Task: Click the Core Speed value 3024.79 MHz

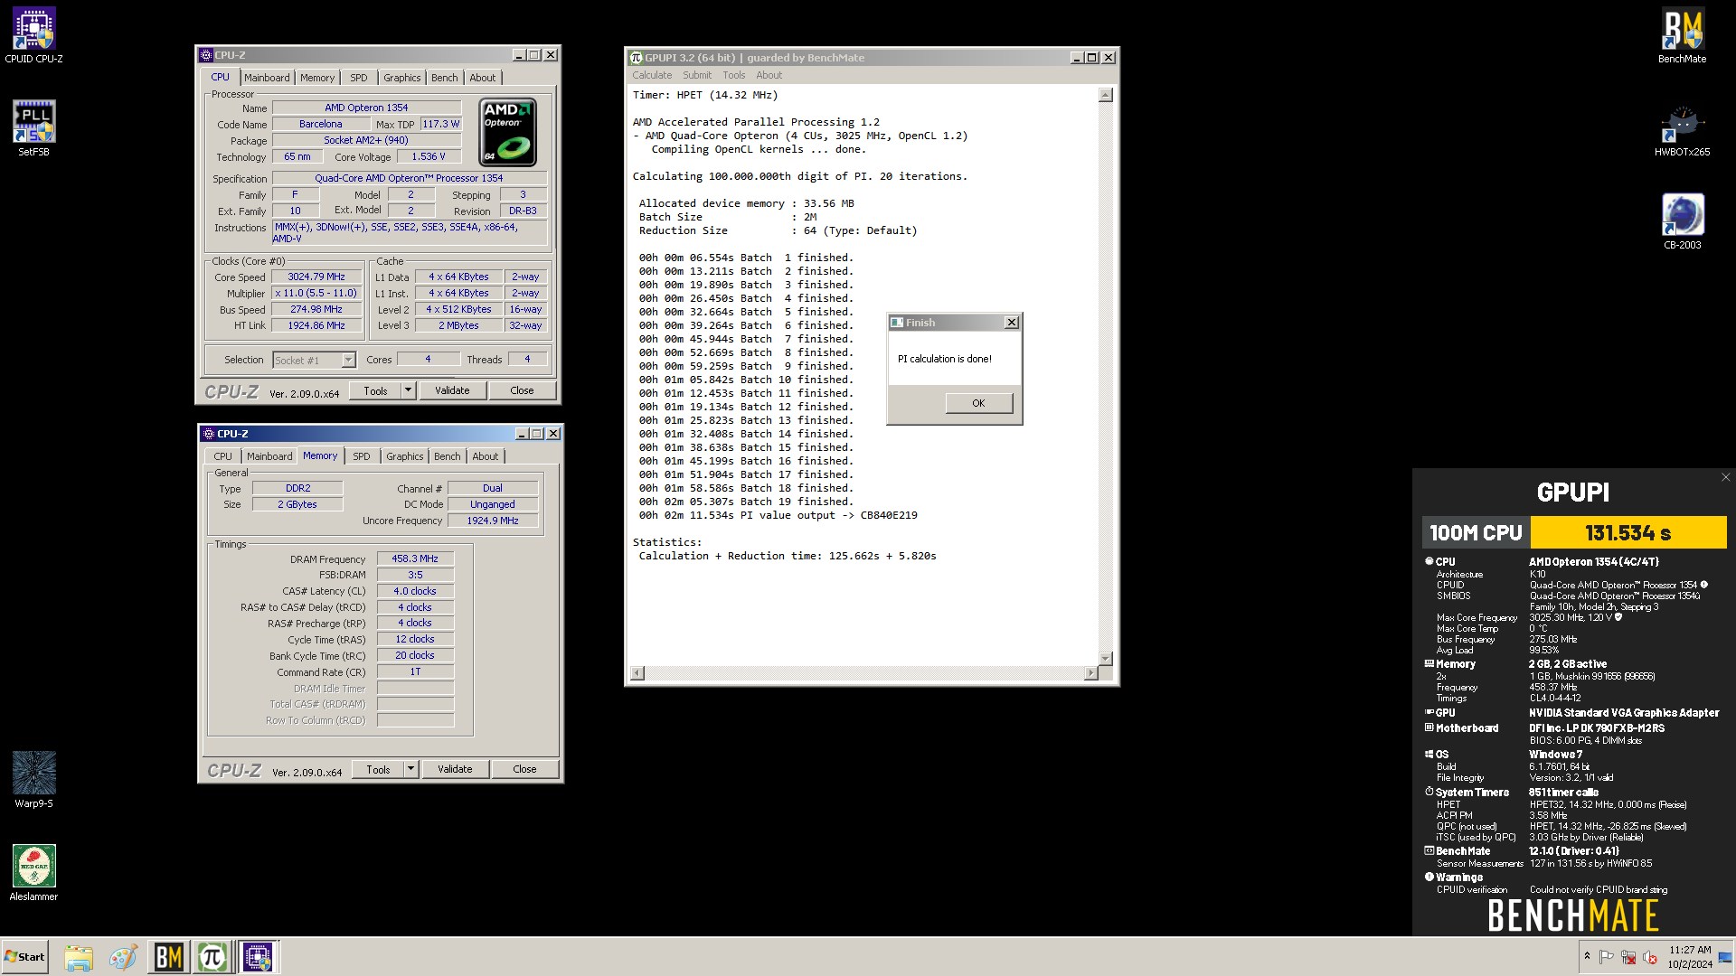Action: 316,277
